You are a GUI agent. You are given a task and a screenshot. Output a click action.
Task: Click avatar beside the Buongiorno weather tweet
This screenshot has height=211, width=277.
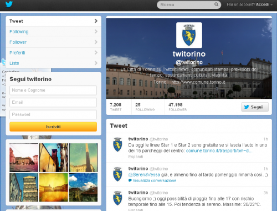tap(117, 198)
